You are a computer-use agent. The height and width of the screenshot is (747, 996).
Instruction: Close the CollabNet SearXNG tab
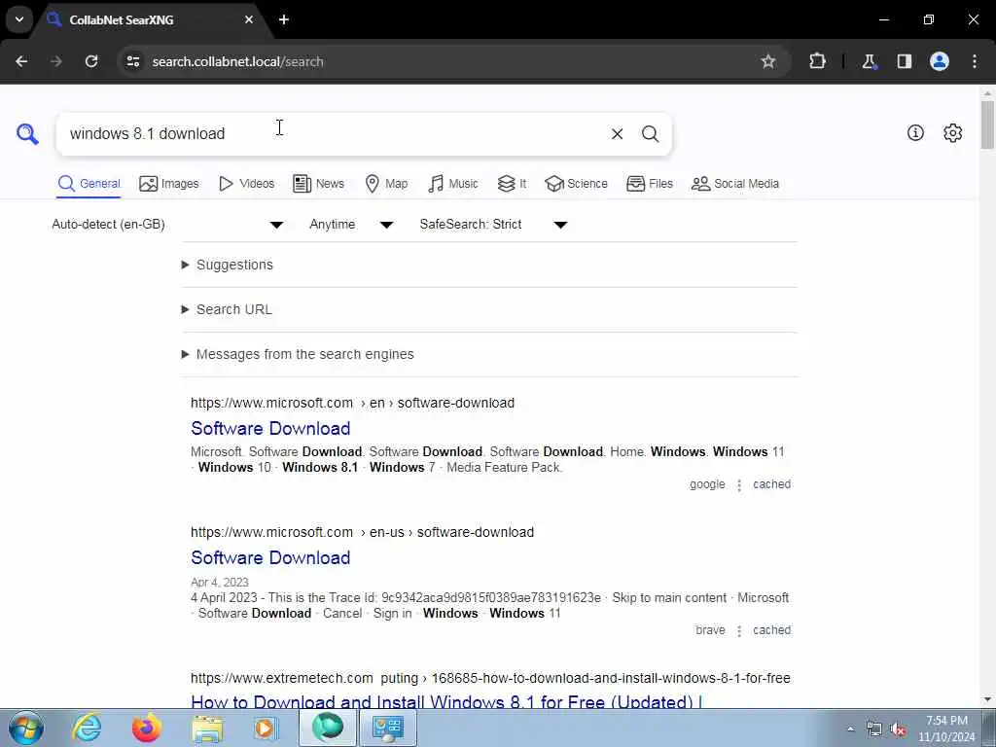point(249,19)
